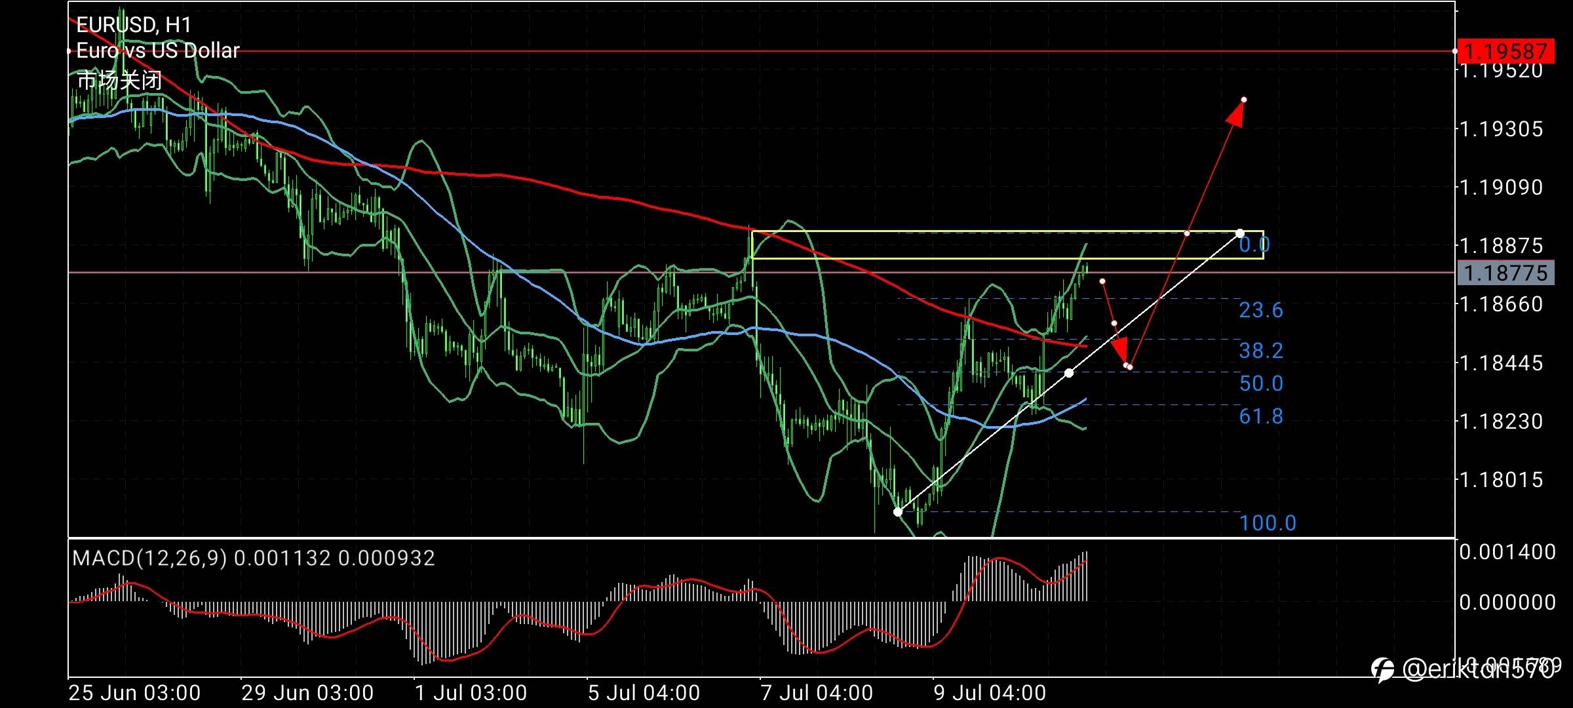Image resolution: width=1573 pixels, height=708 pixels.
Task: Select the 38.2 Fibonacci level label
Action: (x=1261, y=351)
